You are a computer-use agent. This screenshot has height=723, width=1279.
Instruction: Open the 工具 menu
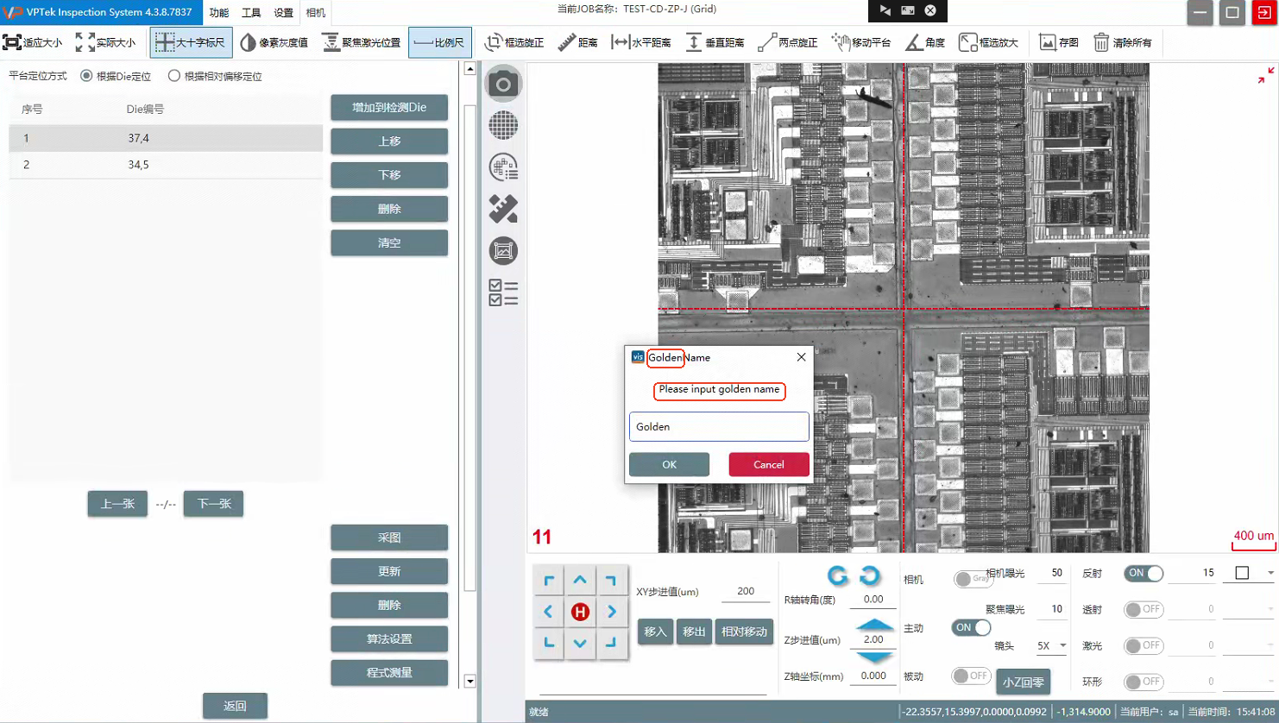[x=251, y=13]
